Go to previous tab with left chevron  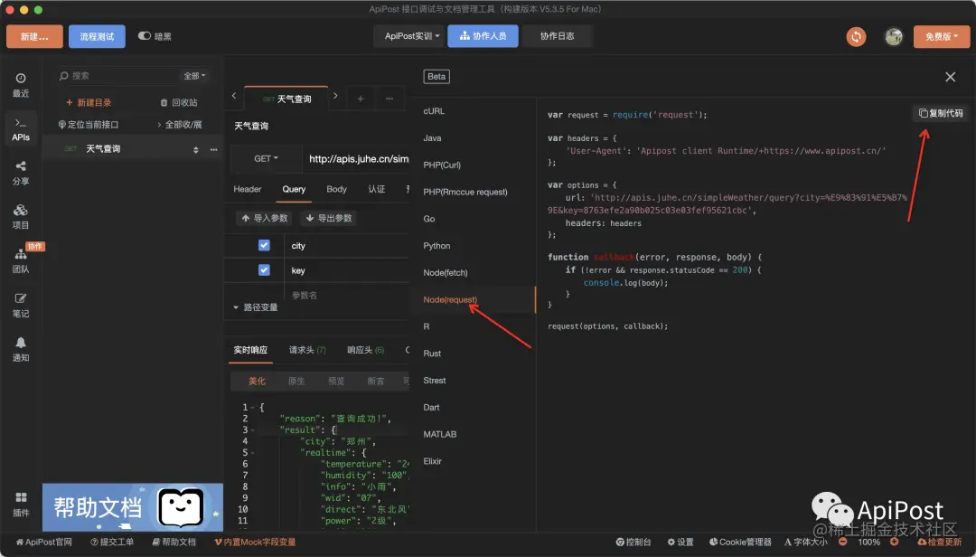(234, 96)
